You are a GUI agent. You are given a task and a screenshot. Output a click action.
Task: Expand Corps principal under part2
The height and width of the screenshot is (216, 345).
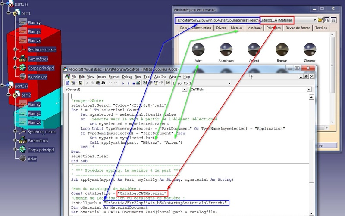(x=15, y=149)
